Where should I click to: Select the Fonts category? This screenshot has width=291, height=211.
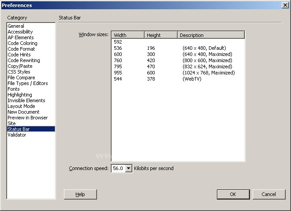pos(14,89)
